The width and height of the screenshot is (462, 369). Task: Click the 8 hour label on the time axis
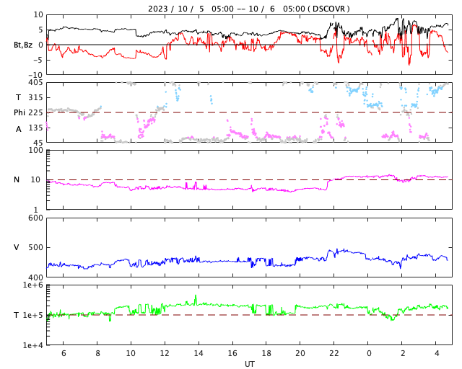(98, 353)
